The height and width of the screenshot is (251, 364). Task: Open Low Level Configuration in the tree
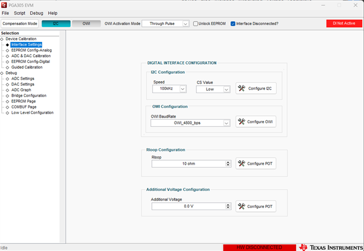pyautogui.click(x=32, y=112)
